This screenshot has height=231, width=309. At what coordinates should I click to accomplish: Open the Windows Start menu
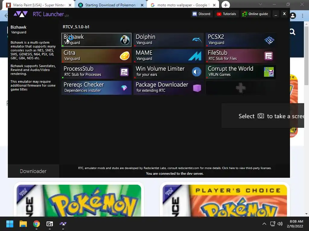(x=10, y=224)
